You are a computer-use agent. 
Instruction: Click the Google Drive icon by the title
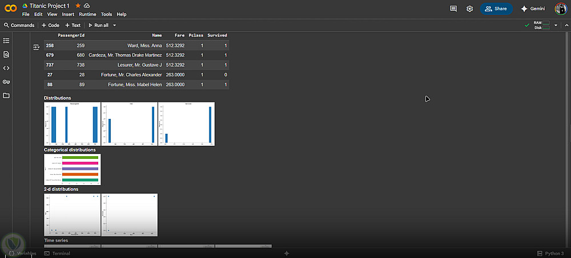(x=25, y=6)
